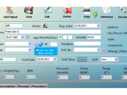This screenshot has height=95, width=127.
Task: Print using the printer icon
Action: tap(87, 11)
